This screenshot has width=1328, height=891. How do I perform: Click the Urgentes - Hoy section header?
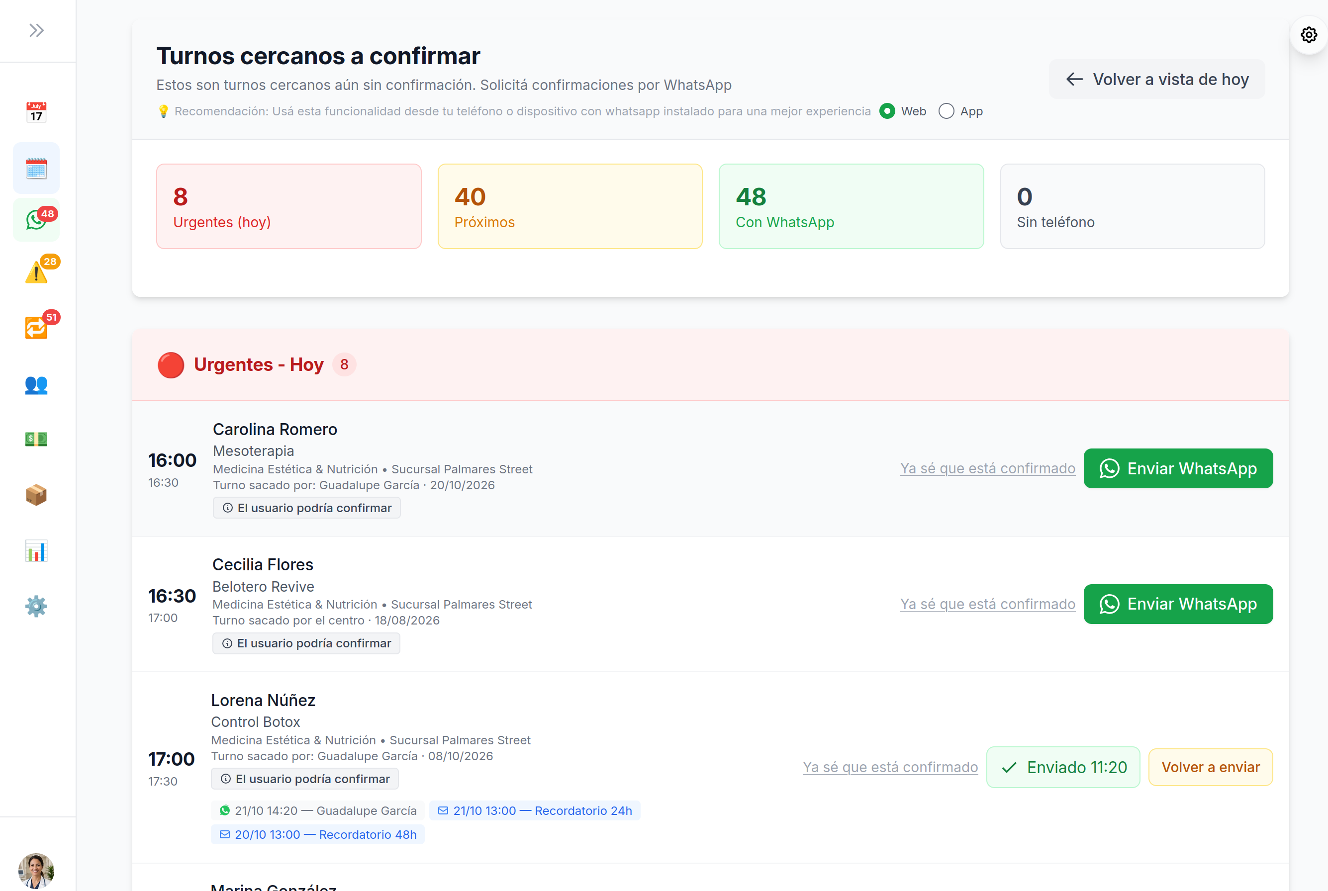click(x=711, y=364)
